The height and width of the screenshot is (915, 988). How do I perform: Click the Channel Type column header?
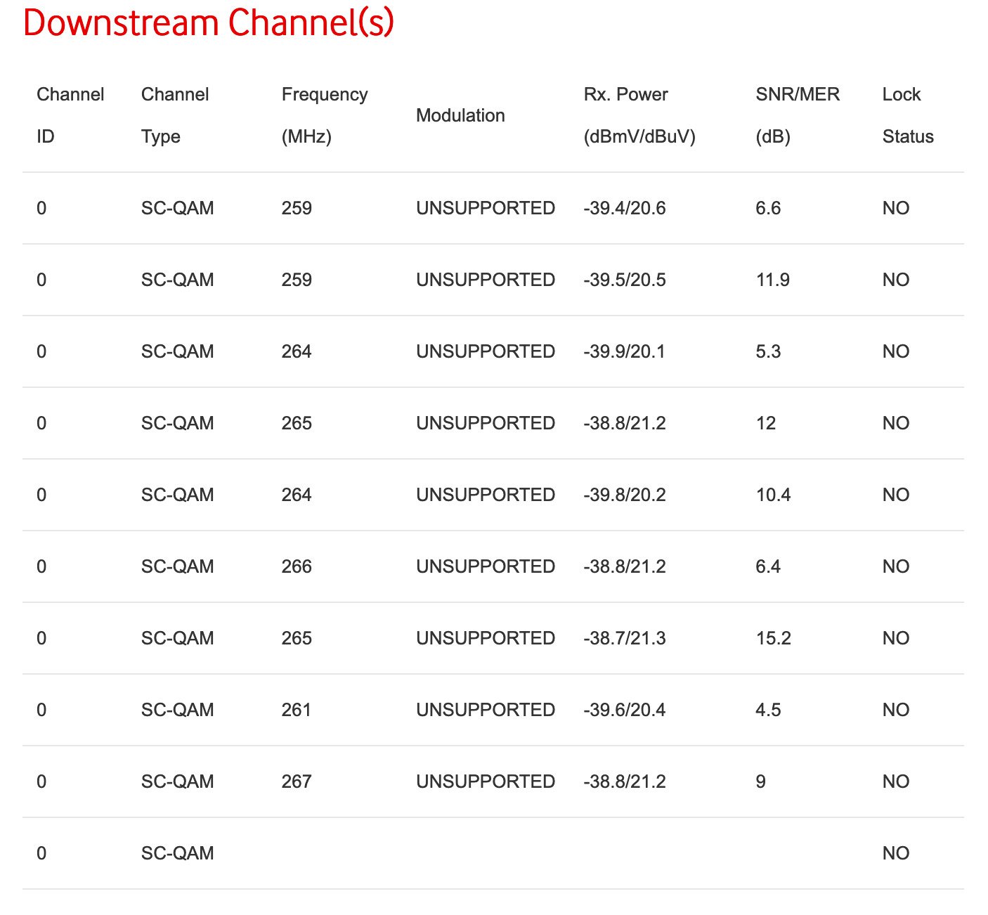[x=175, y=115]
